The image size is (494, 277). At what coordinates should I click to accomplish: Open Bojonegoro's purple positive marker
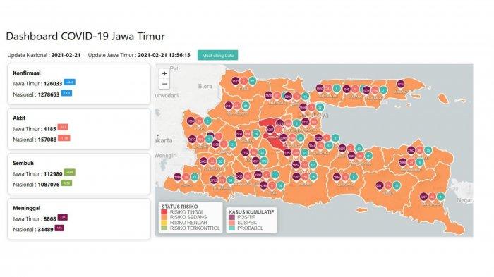(229, 106)
